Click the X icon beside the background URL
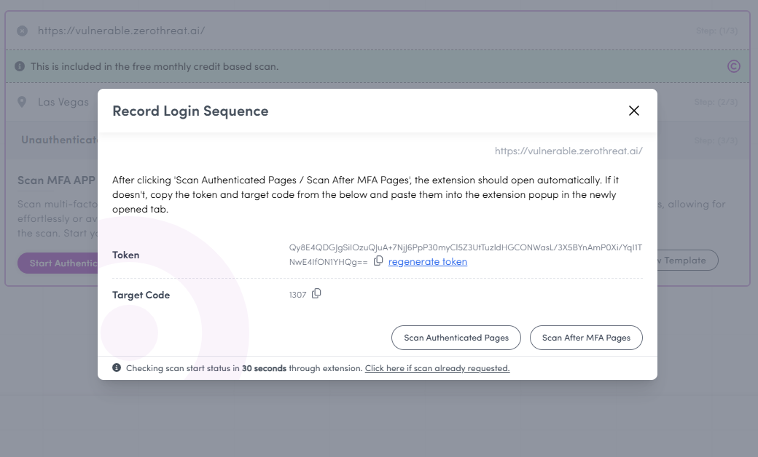The image size is (758, 457). (x=22, y=31)
